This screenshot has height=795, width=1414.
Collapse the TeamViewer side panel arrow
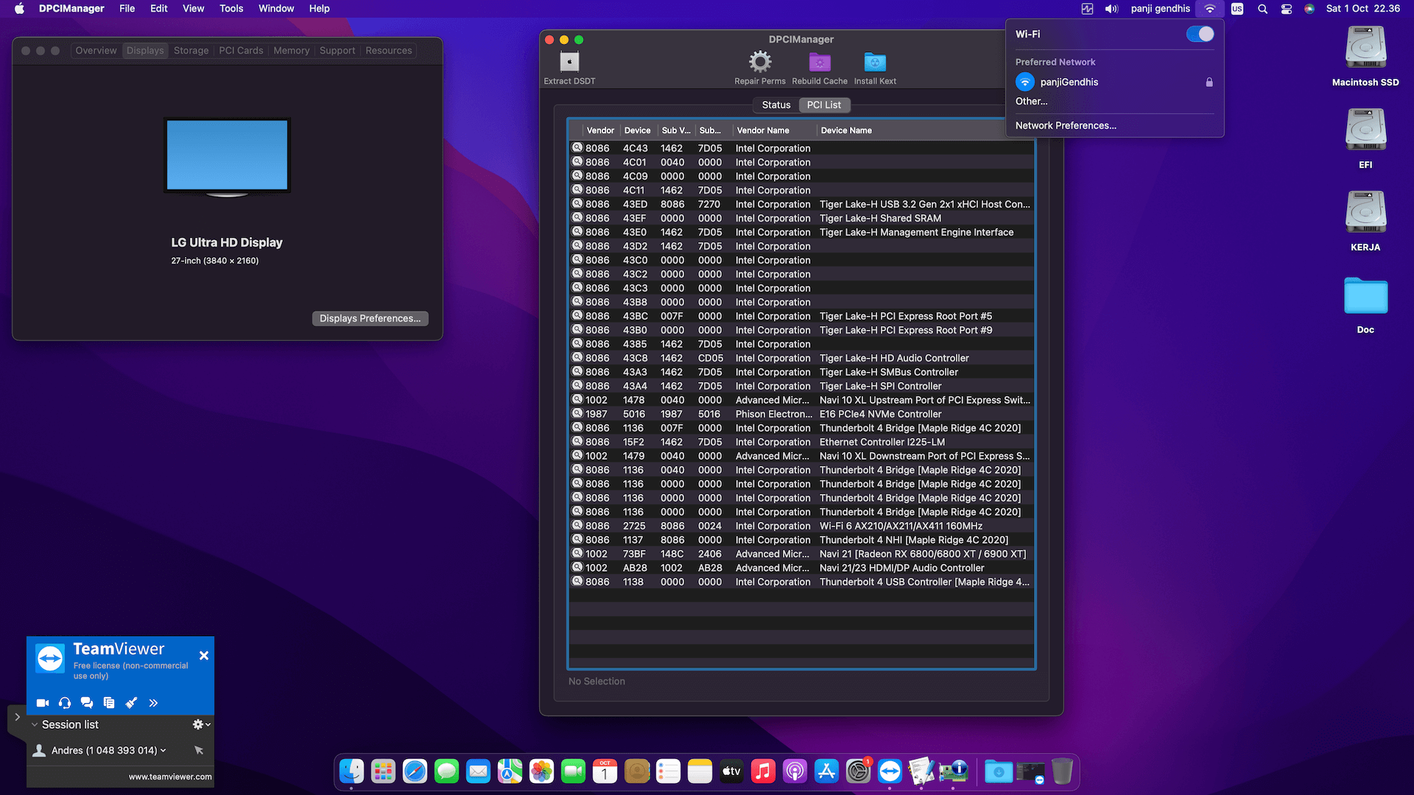17,717
